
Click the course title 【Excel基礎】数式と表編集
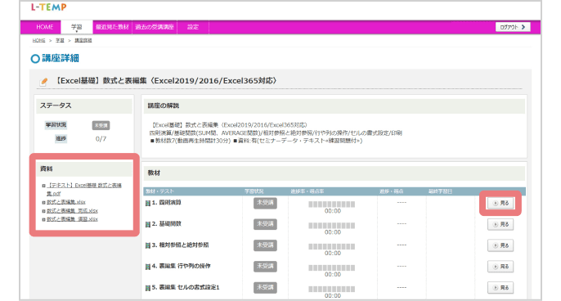coord(166,81)
